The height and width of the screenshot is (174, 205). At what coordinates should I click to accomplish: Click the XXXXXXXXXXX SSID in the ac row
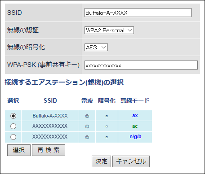[50, 126]
